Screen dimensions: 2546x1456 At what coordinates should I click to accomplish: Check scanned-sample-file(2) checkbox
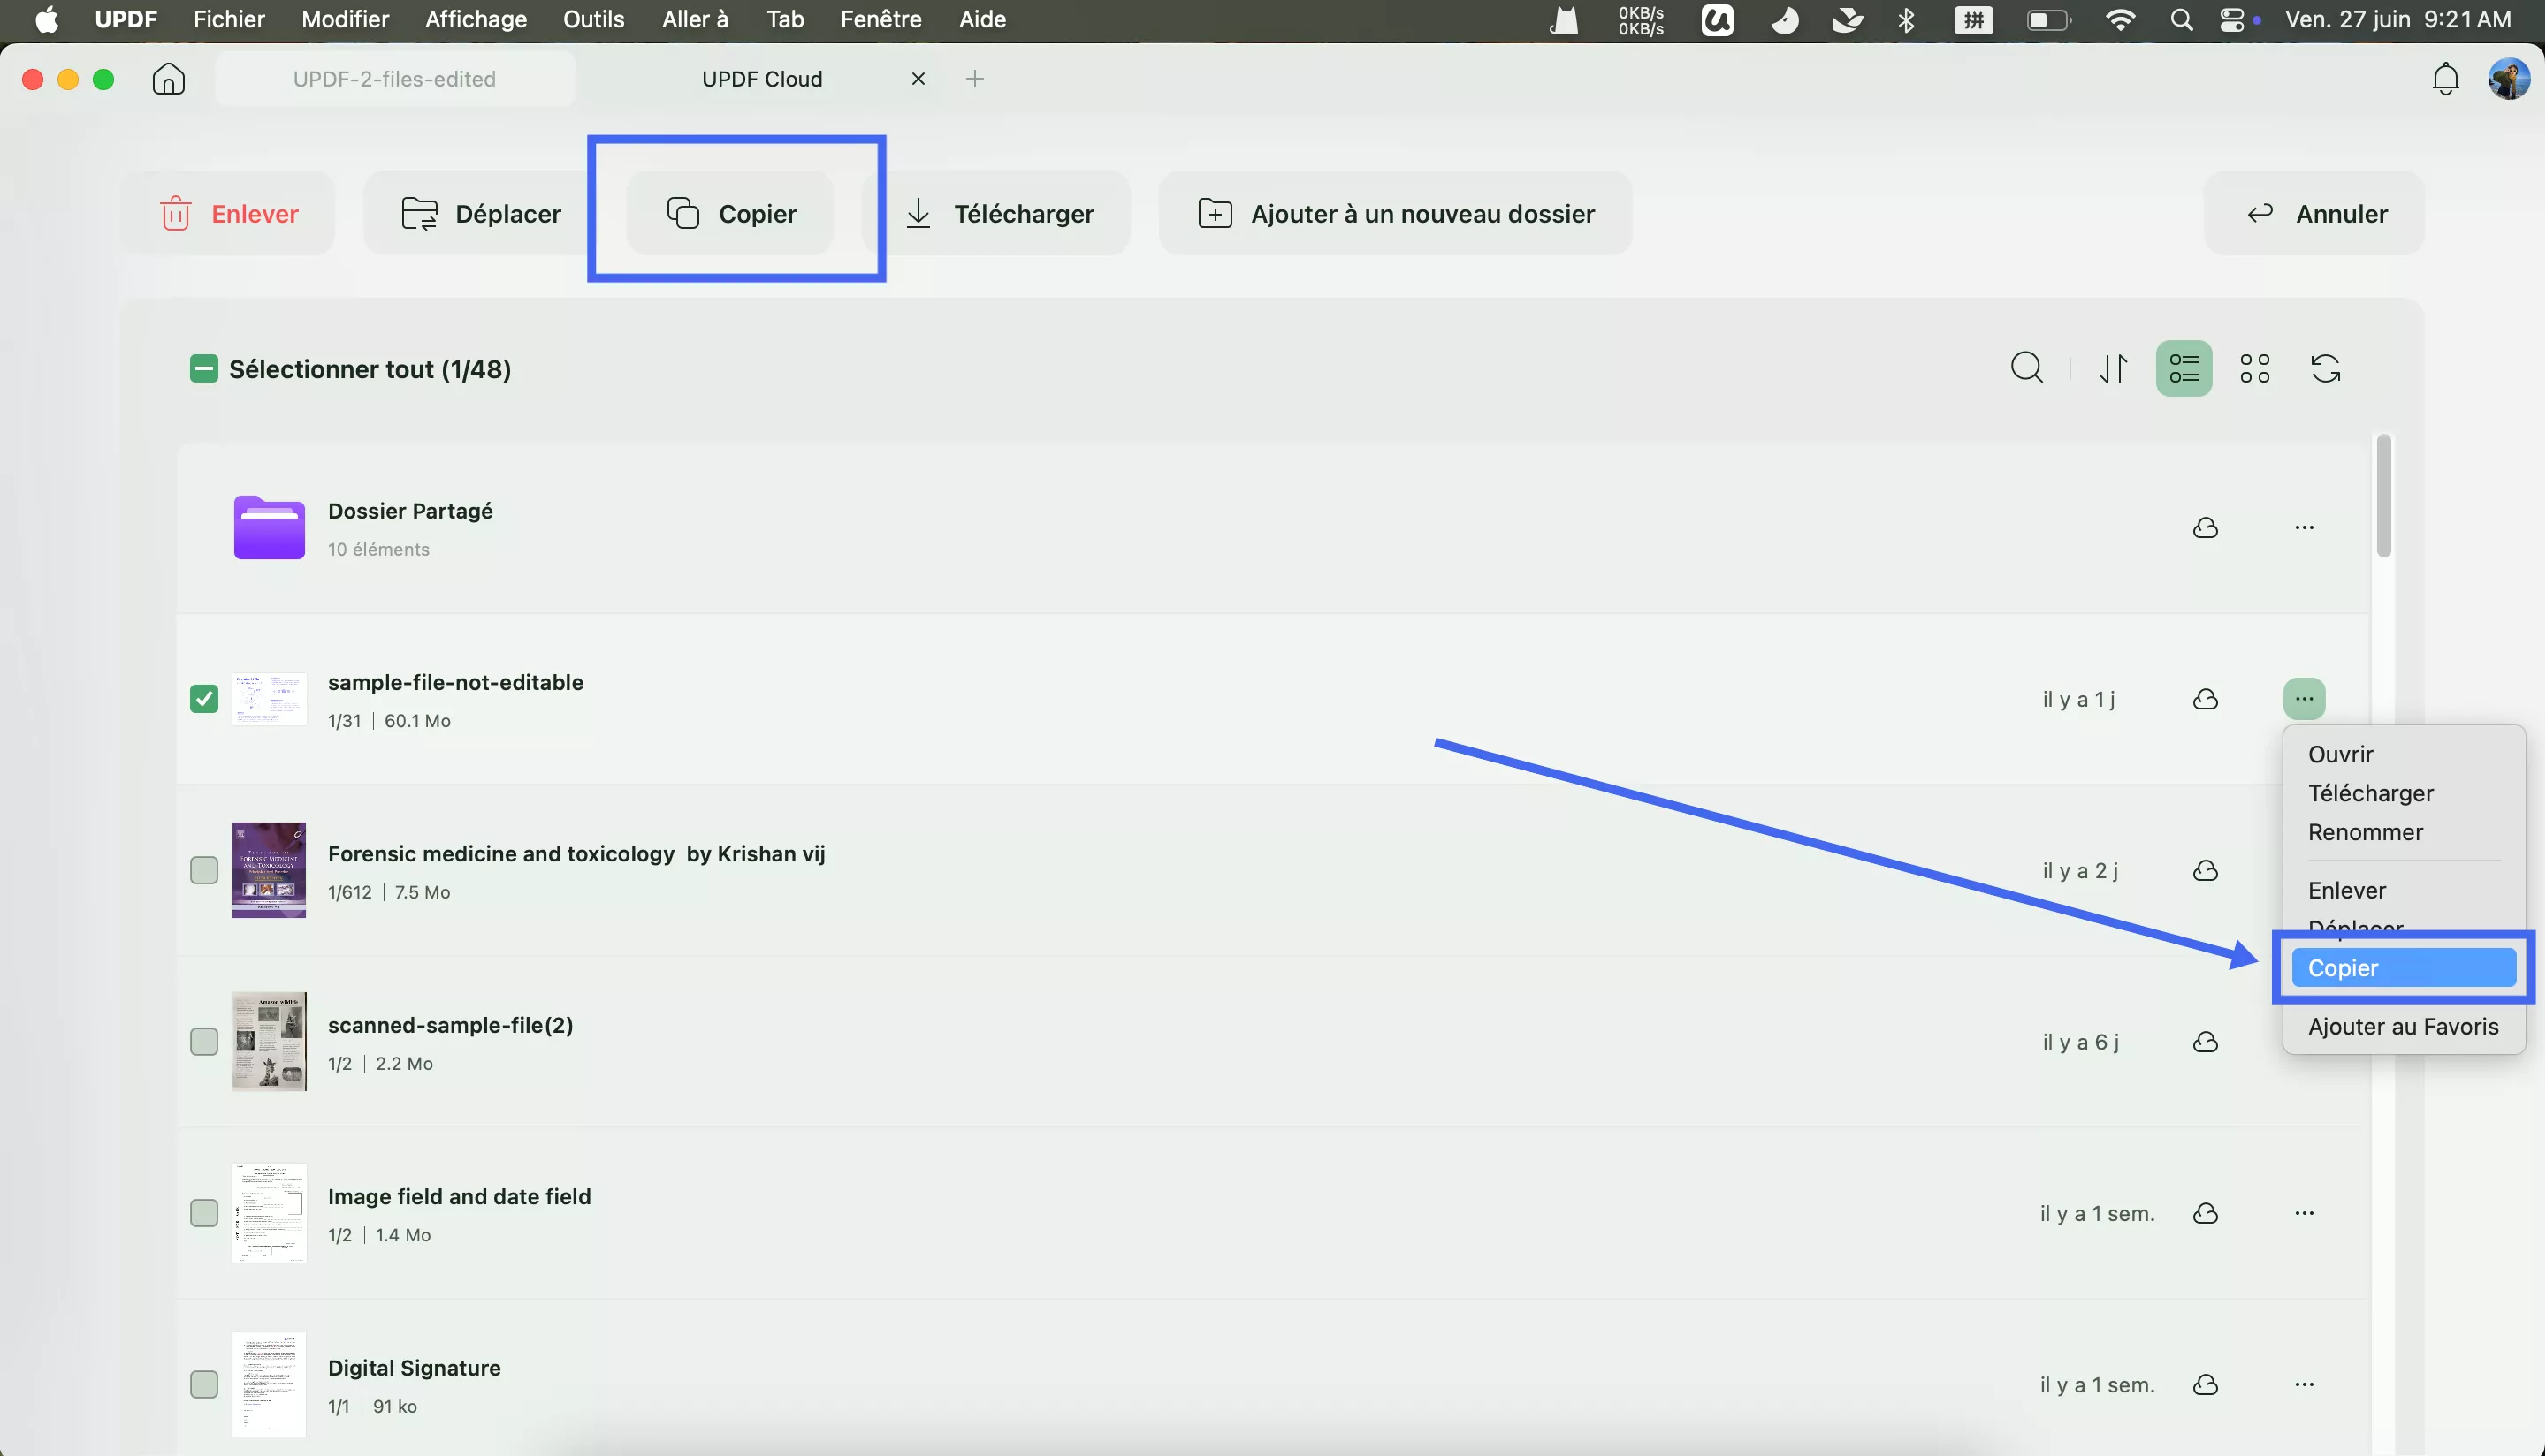coord(203,1042)
